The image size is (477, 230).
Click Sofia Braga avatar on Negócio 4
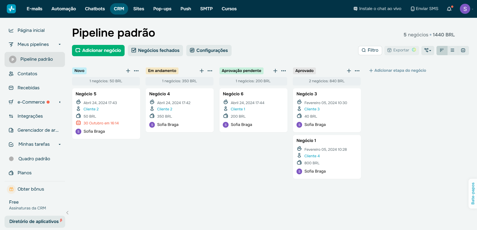click(x=152, y=125)
